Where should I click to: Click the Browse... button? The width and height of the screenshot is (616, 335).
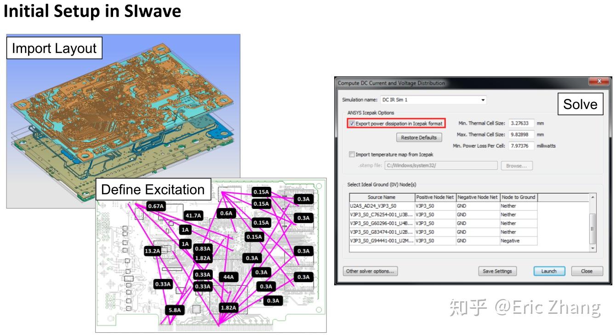pyautogui.click(x=517, y=166)
